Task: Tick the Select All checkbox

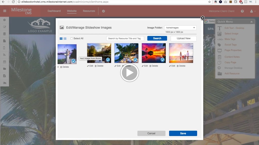Action: pos(72,39)
